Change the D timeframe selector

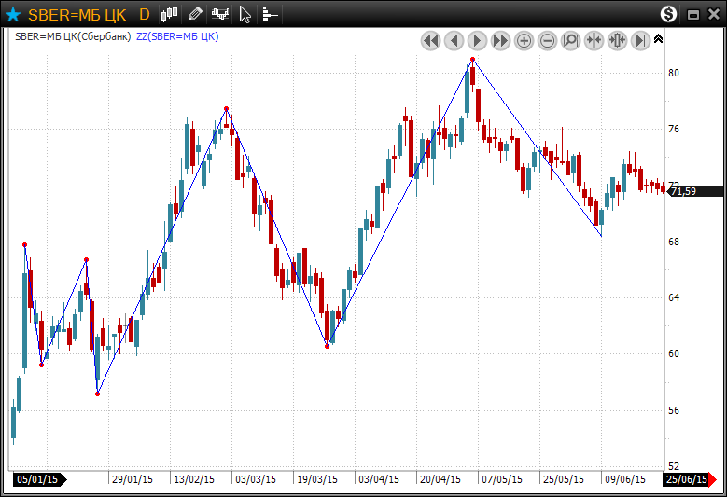tap(144, 14)
